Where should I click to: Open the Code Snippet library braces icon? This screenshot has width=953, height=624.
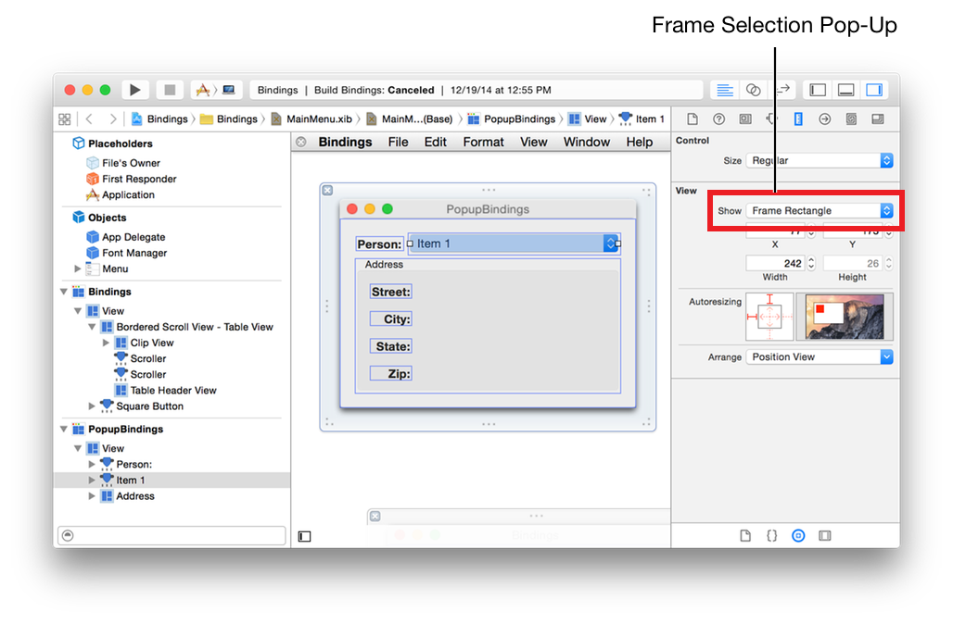click(771, 535)
